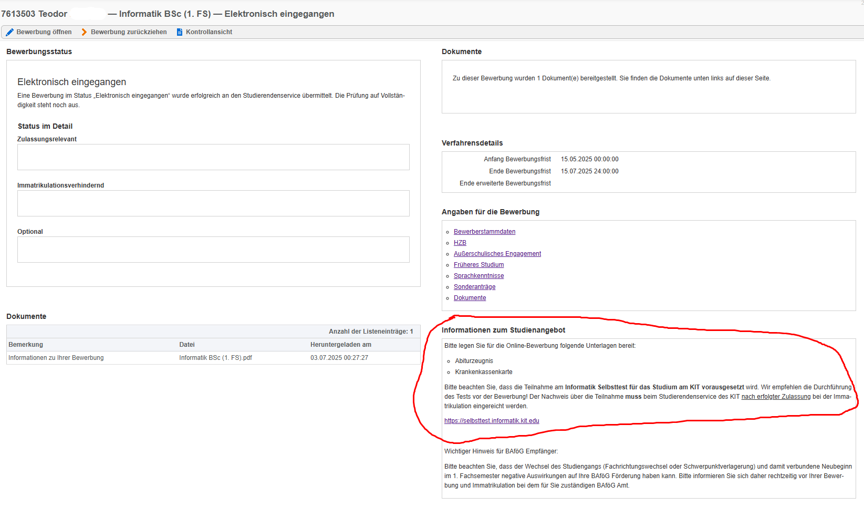This screenshot has width=864, height=507.
Task: Open file Informatik BSc (1. FS).pdf
Action: (x=215, y=358)
